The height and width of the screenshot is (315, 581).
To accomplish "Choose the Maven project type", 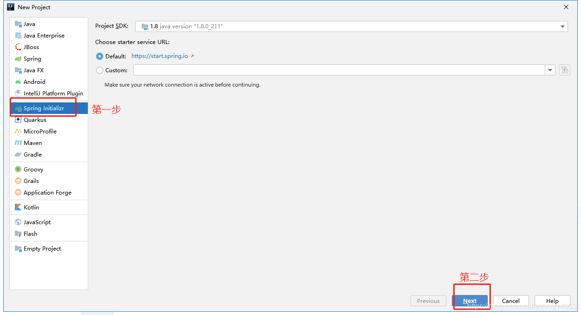I will 49,143.
